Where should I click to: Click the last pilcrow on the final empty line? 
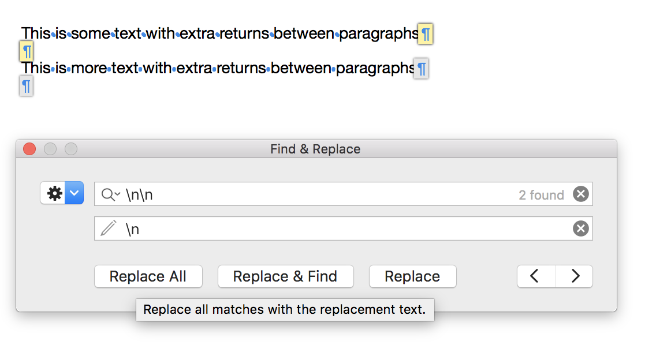(x=26, y=87)
